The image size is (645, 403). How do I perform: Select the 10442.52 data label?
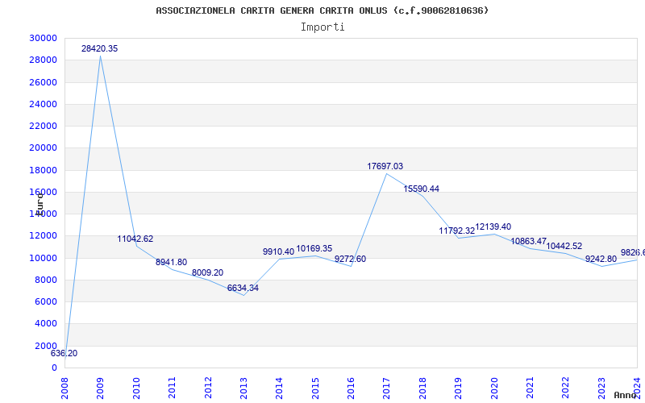[564, 246]
